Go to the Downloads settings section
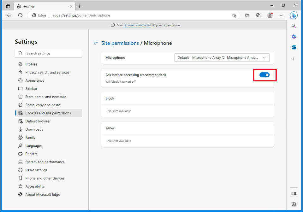 (34, 129)
